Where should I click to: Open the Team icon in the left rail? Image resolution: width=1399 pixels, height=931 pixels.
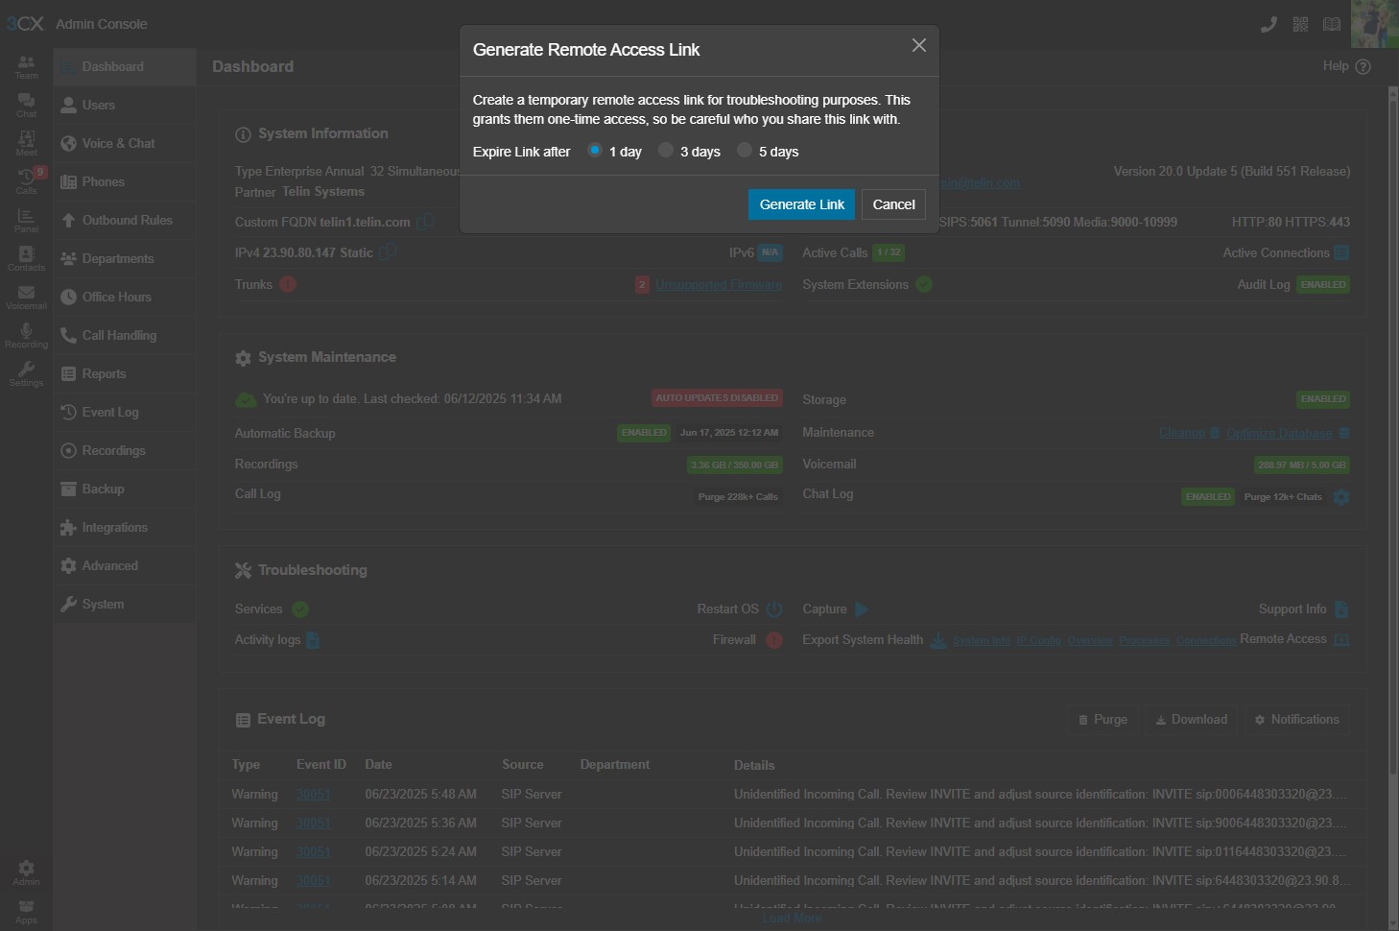[x=26, y=66]
